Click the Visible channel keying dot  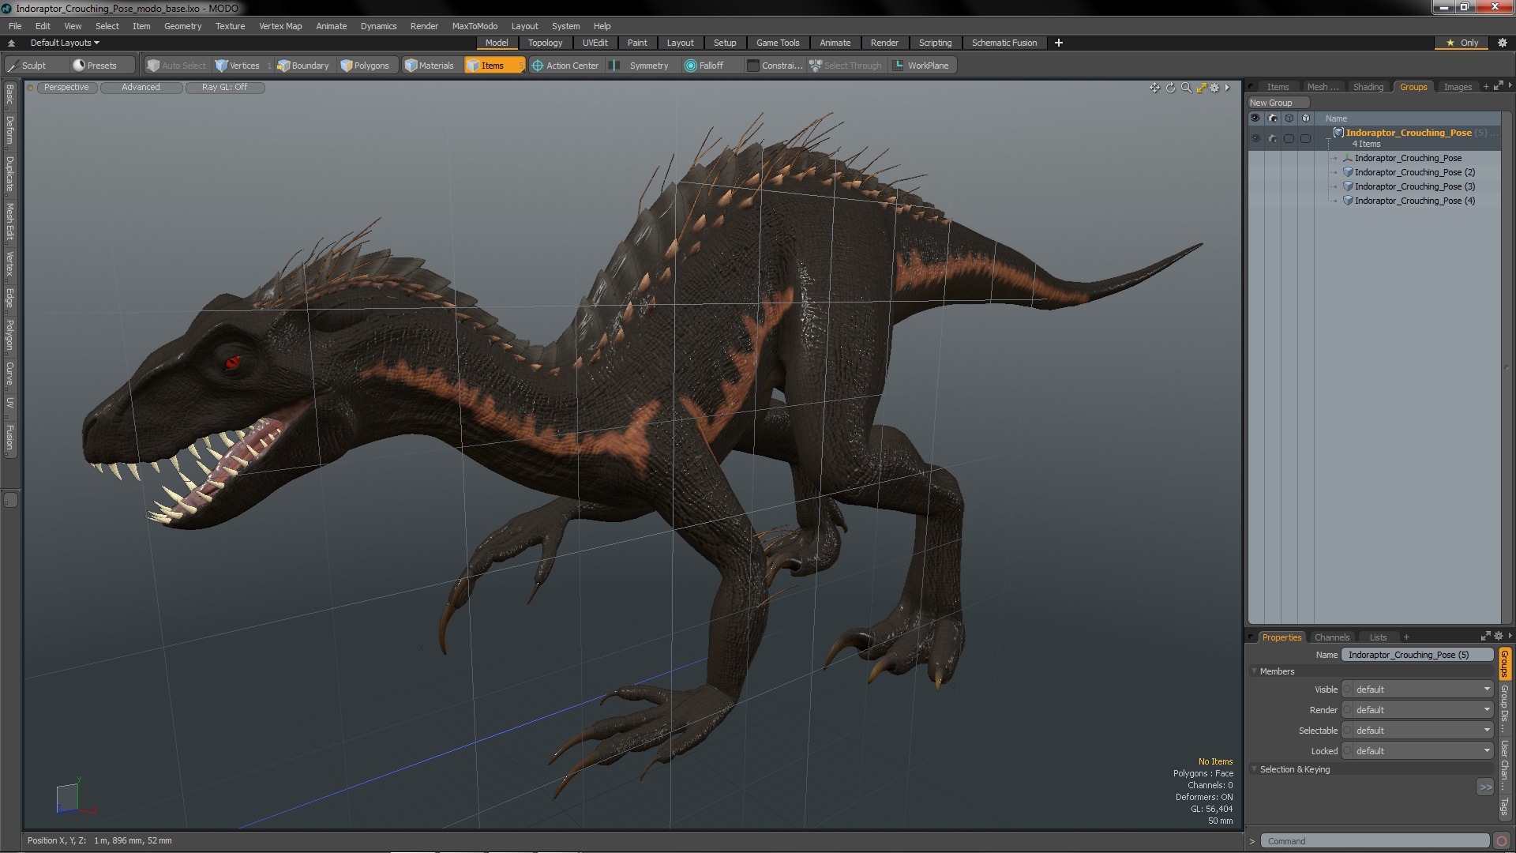(x=1347, y=690)
